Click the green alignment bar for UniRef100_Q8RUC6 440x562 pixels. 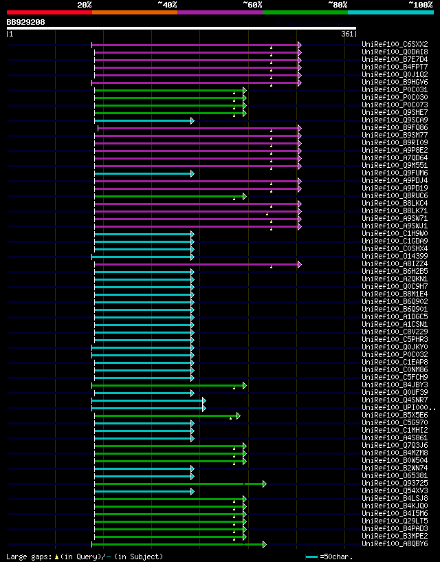coord(170,197)
